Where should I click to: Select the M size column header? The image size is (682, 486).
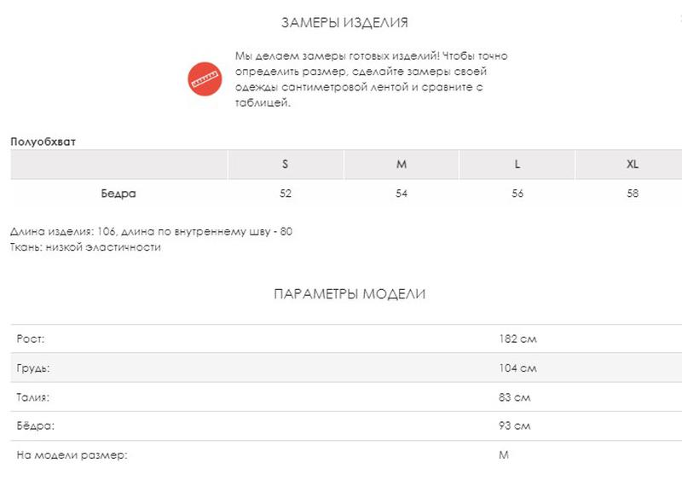[402, 165]
